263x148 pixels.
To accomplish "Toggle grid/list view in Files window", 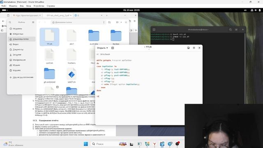I will coord(117,22).
